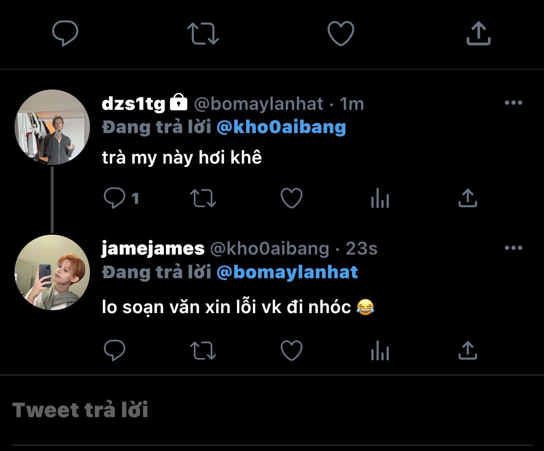Share dzs1tg's tweet
544x451 pixels.
tap(468, 198)
